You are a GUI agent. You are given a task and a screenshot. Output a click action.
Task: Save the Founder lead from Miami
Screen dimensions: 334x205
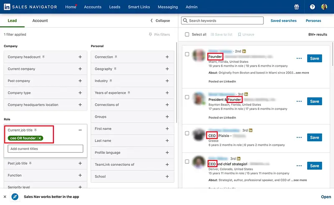point(314,58)
